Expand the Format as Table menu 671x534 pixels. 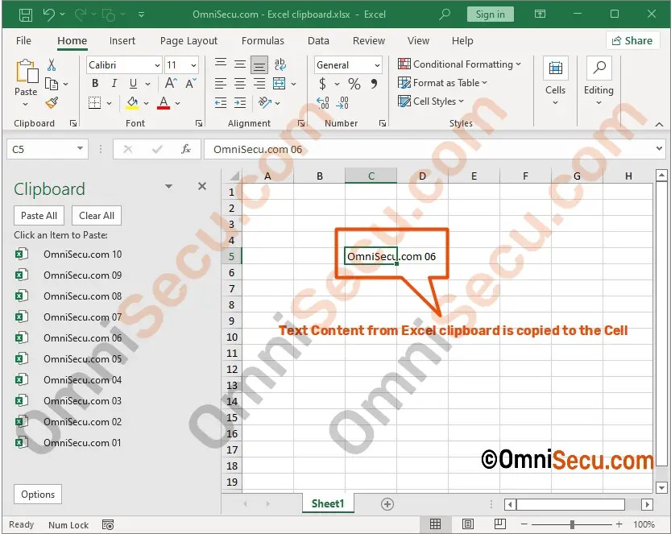(442, 83)
